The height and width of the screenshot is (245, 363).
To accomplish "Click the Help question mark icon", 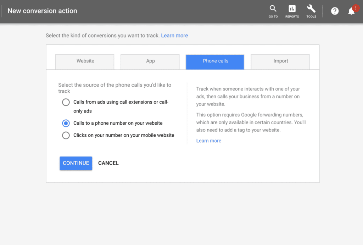I will point(335,11).
